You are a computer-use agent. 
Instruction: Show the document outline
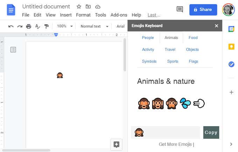(13, 50)
